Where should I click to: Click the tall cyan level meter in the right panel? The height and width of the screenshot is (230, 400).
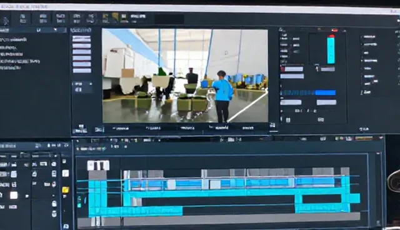331,50
